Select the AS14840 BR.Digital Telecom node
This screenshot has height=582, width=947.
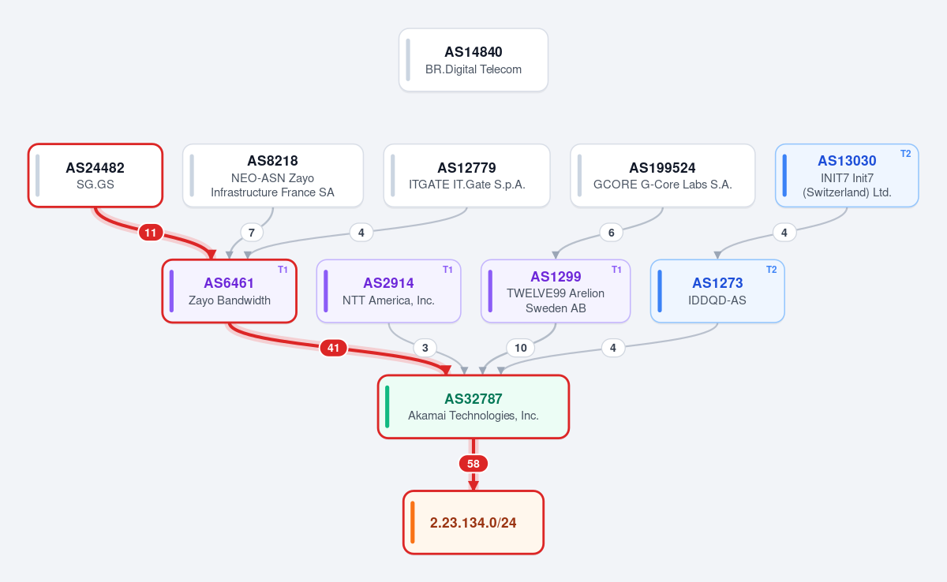[473, 60]
